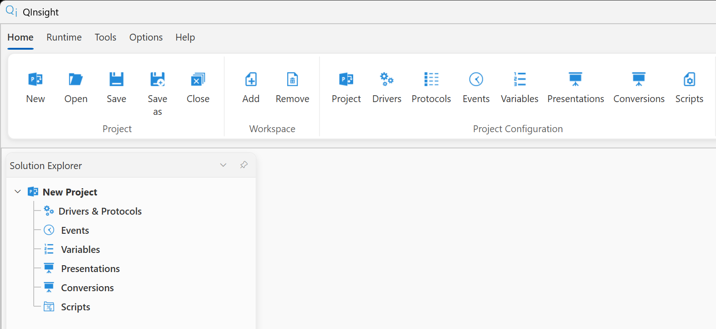Select Scripts node in Solution Explorer

[x=76, y=307]
